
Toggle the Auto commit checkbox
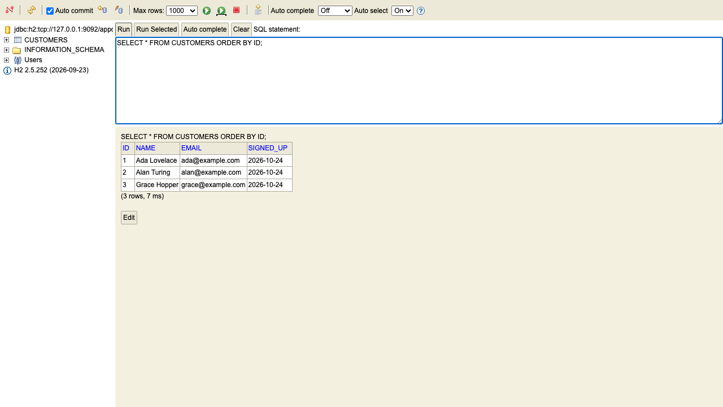click(50, 11)
